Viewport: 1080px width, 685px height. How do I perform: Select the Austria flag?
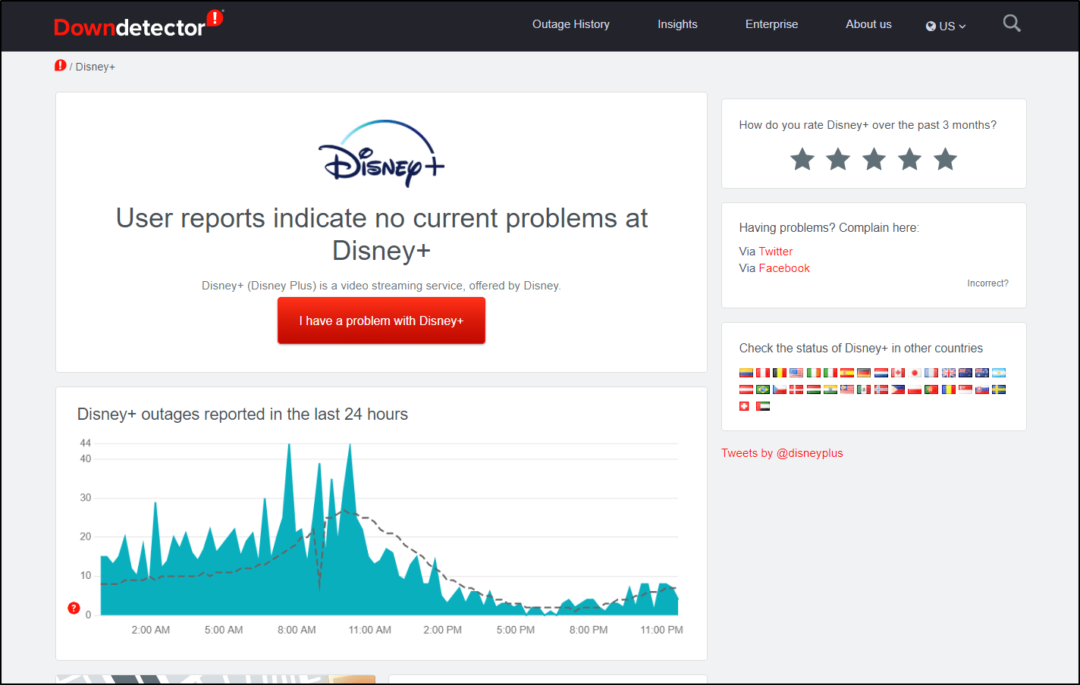pyautogui.click(x=746, y=389)
